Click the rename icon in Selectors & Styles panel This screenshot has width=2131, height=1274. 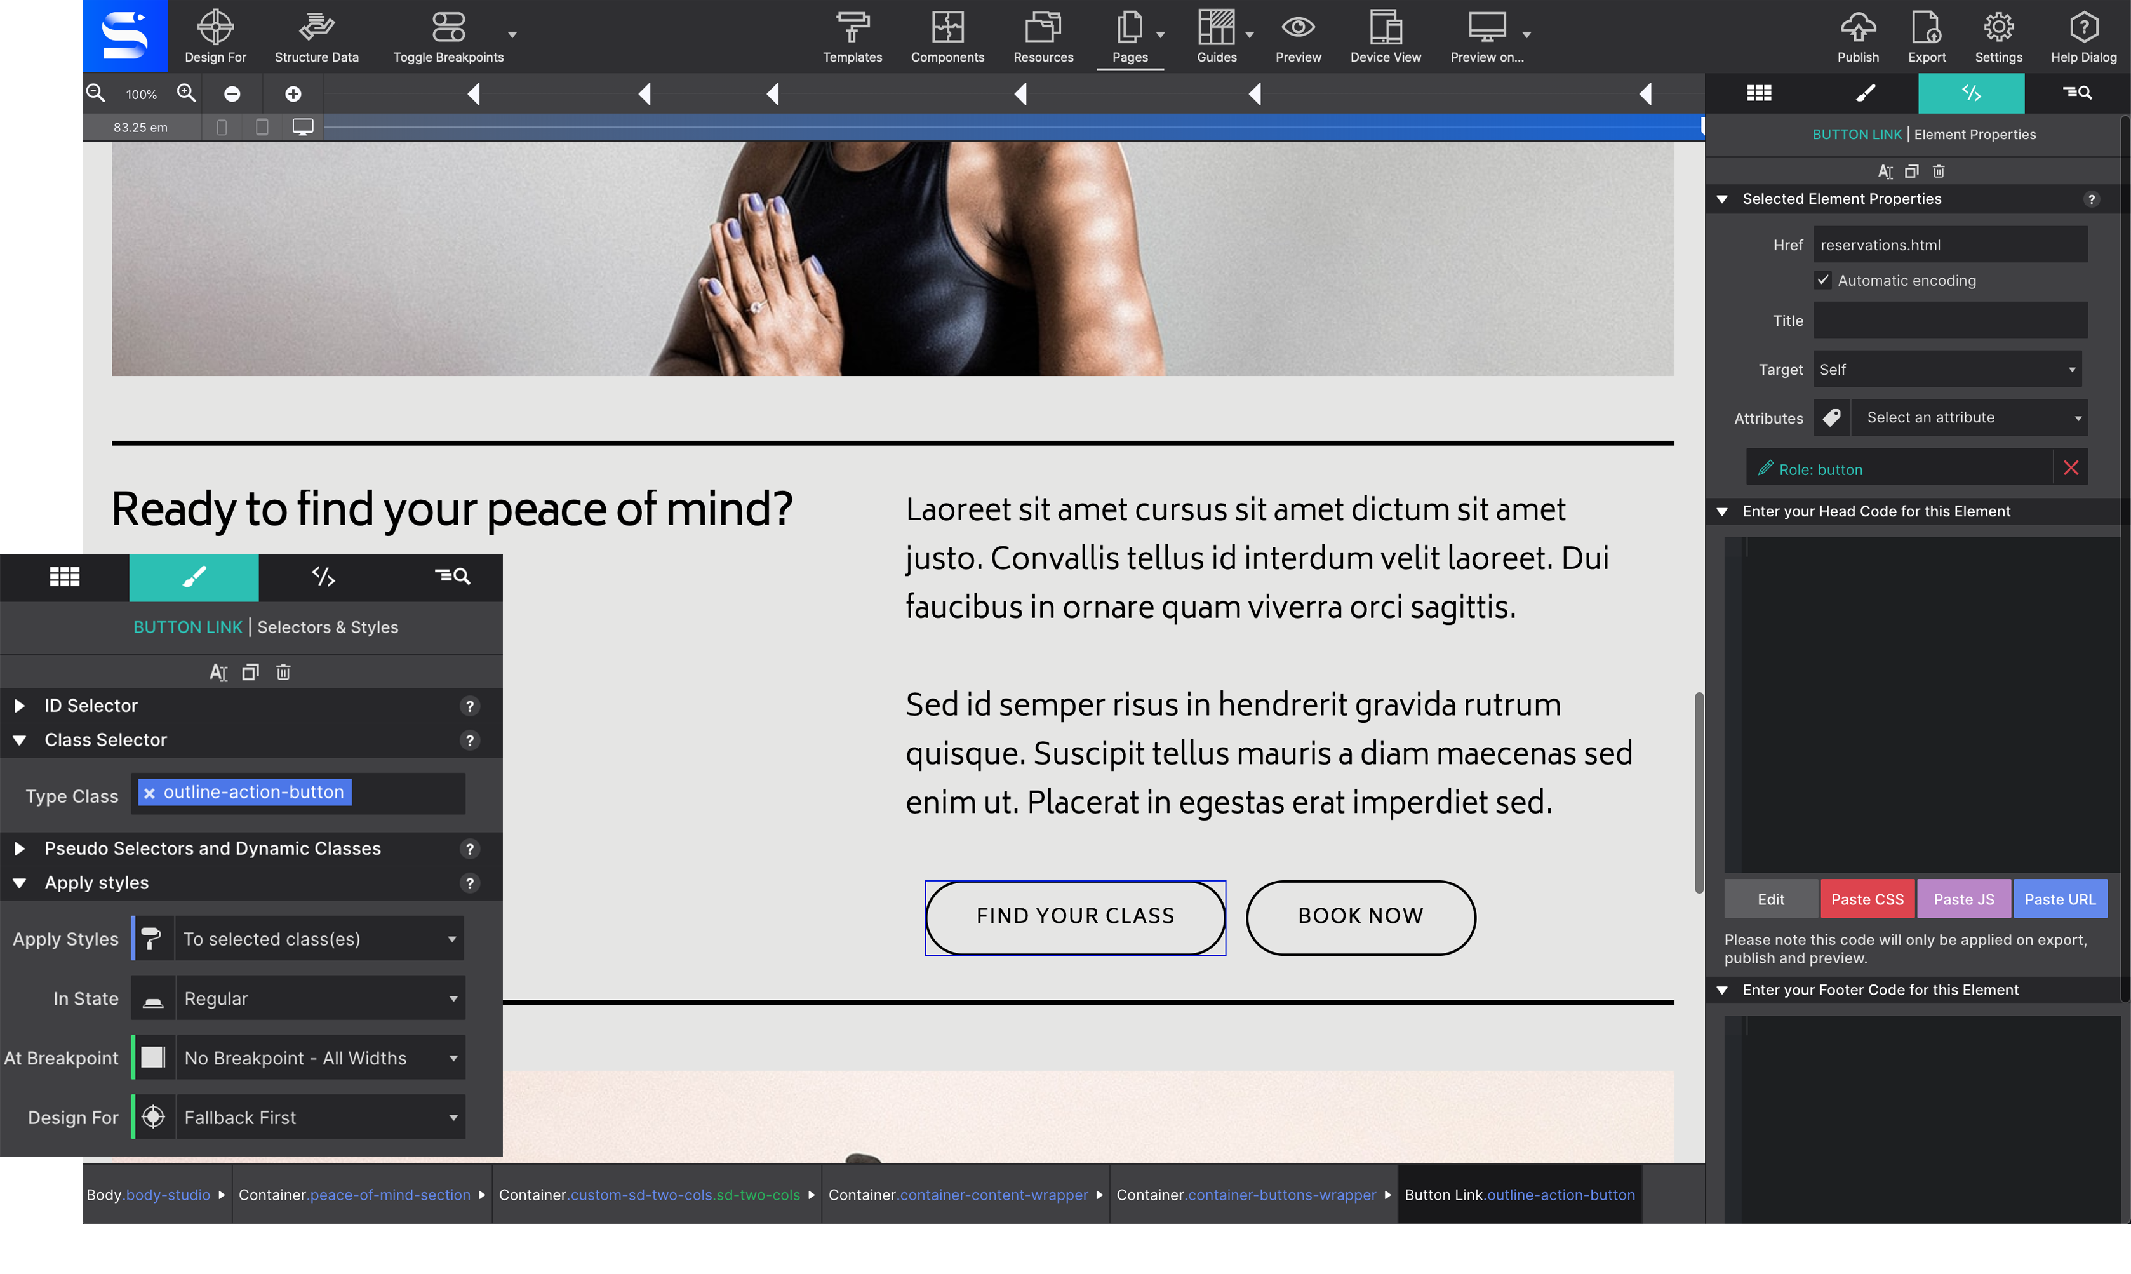coord(218,672)
